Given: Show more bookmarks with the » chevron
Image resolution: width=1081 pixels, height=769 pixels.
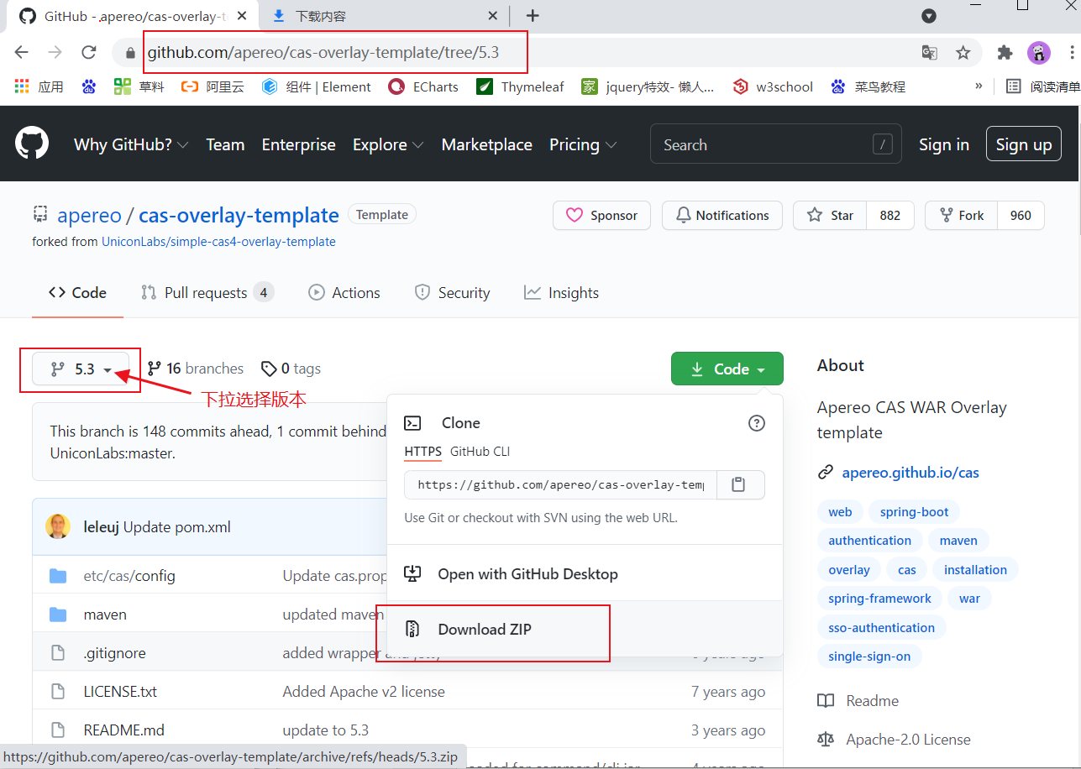Looking at the screenshot, I should [x=979, y=86].
